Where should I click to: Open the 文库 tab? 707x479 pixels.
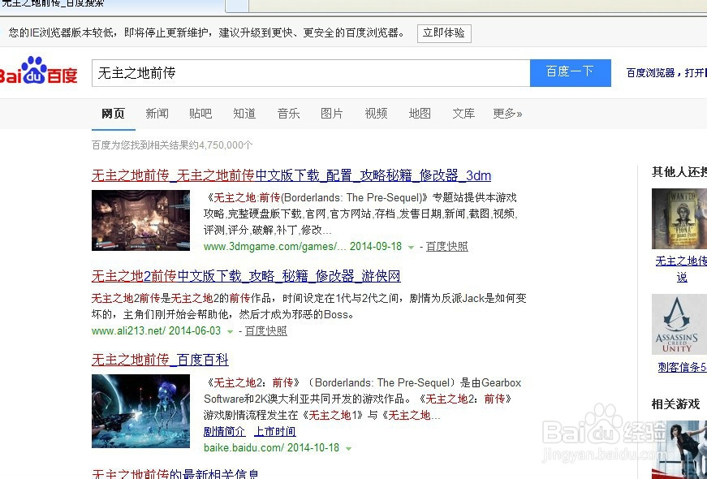point(463,114)
